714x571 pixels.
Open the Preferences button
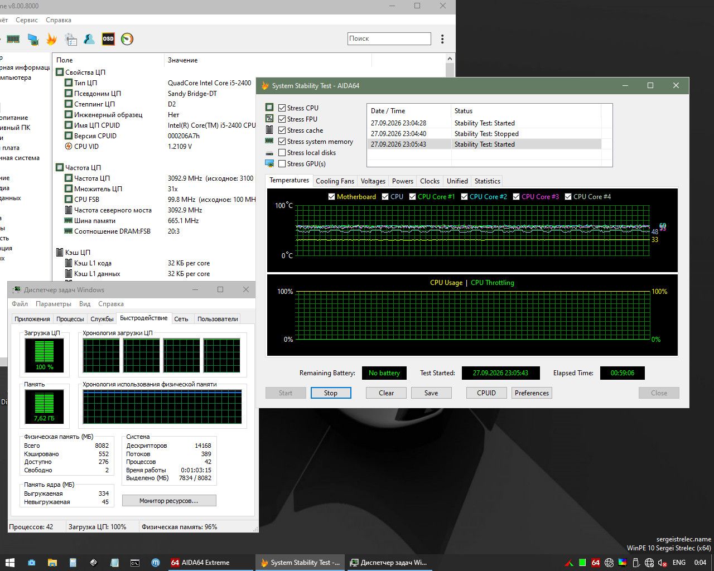[532, 393]
